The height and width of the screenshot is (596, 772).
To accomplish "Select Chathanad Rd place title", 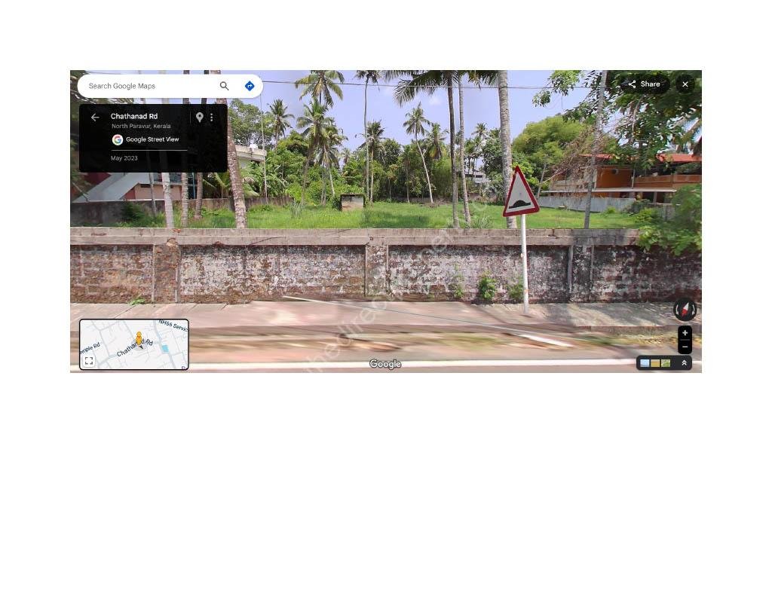I will tap(134, 115).
